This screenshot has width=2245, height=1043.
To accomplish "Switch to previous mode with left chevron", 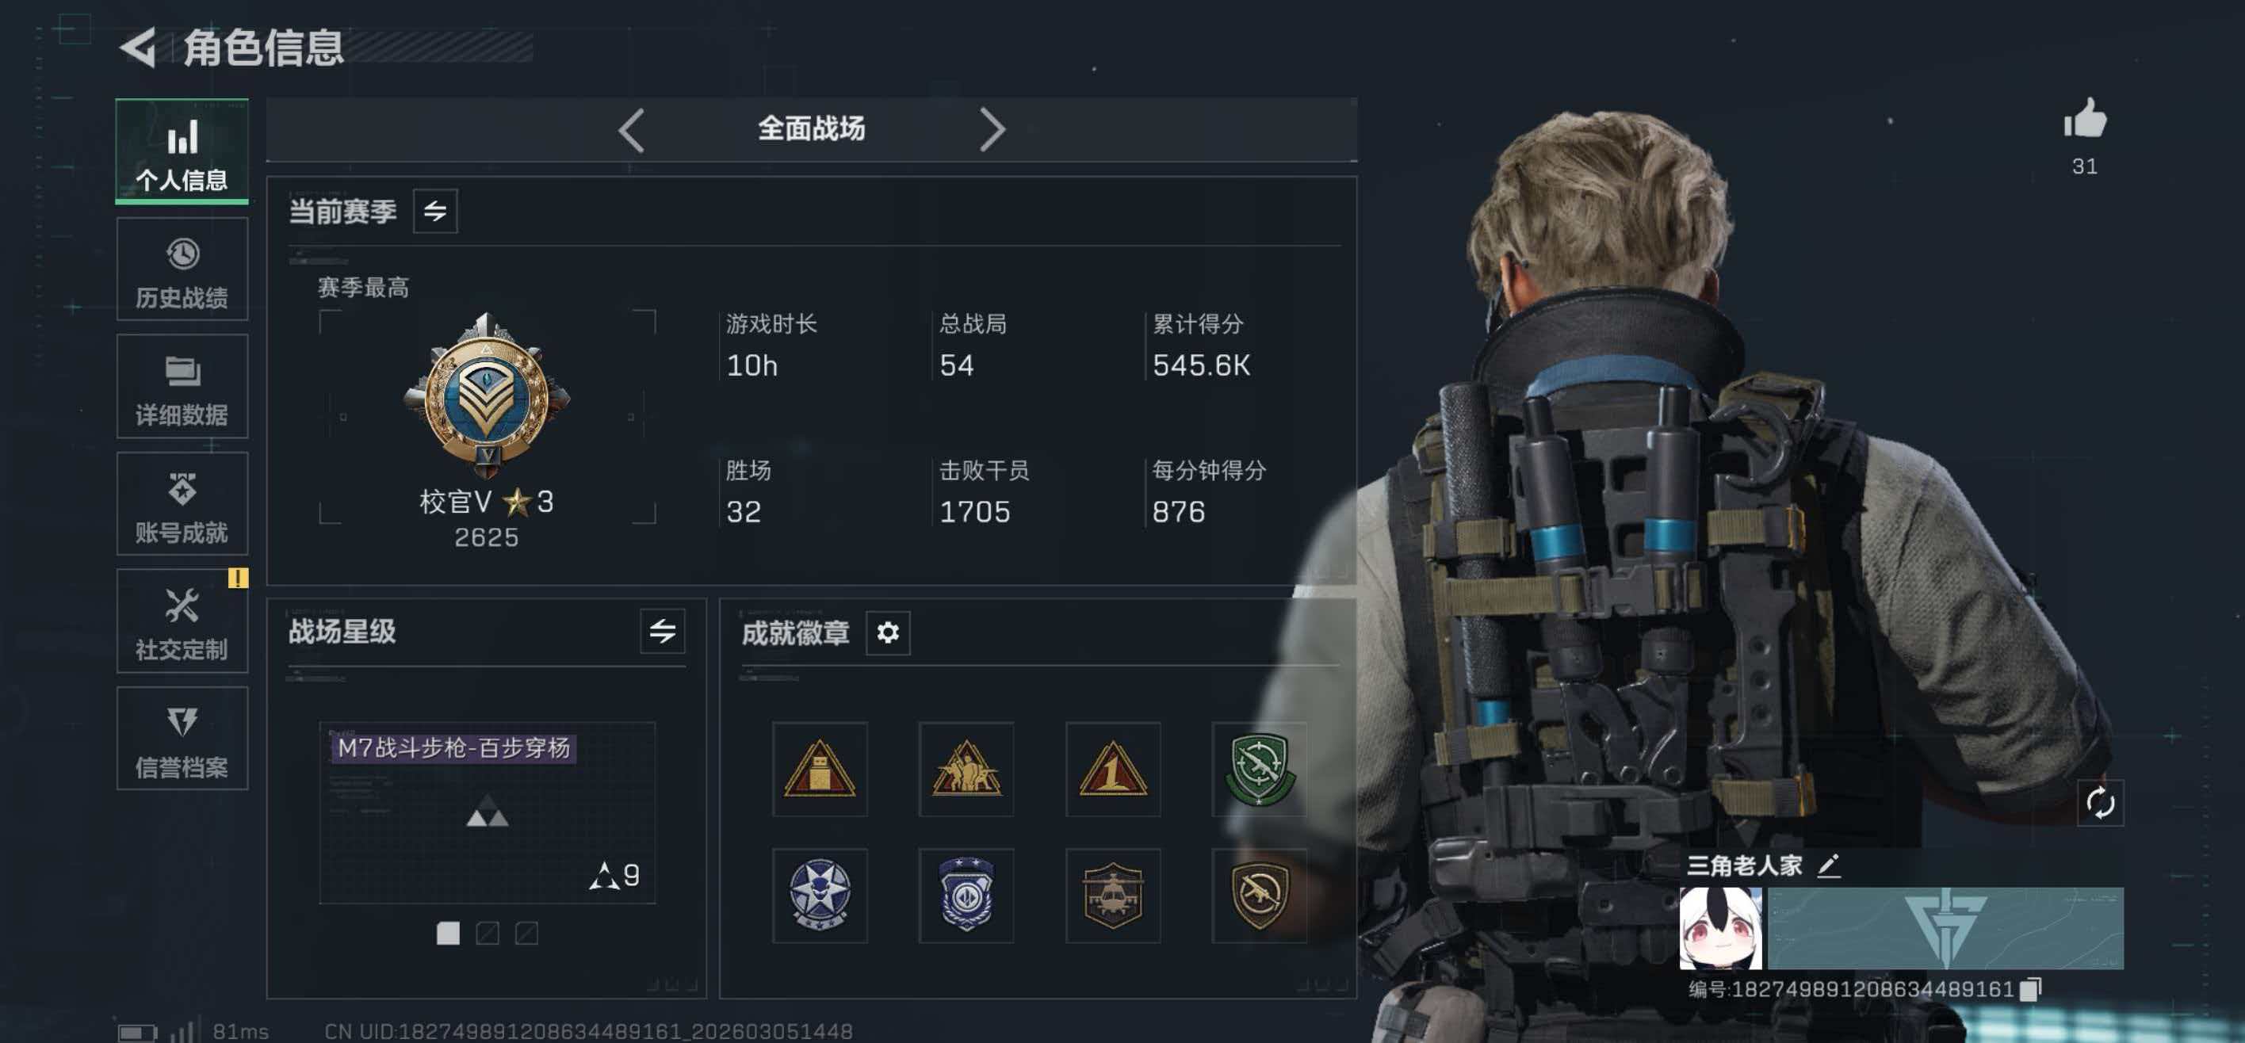I will point(631,130).
